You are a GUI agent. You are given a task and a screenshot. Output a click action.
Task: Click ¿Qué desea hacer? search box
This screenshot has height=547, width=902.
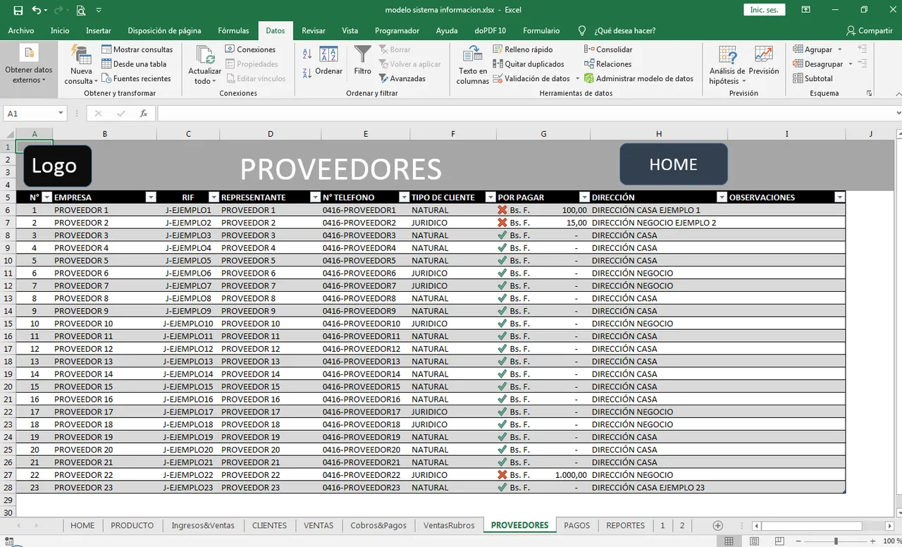pyautogui.click(x=617, y=30)
